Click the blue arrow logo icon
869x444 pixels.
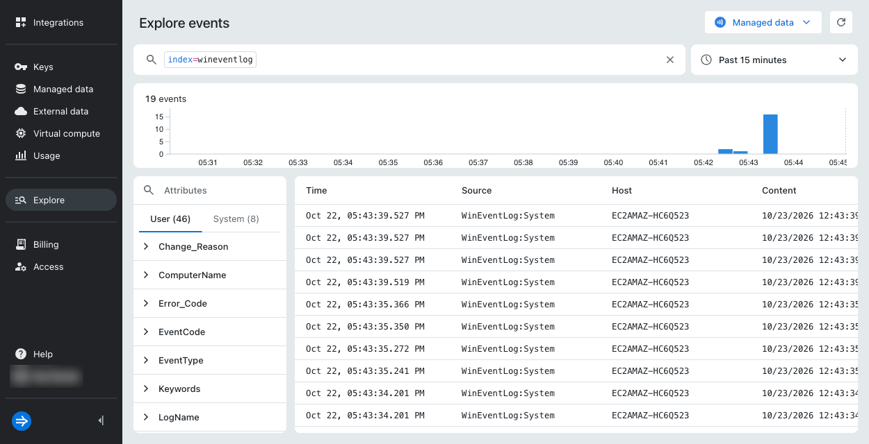click(22, 421)
